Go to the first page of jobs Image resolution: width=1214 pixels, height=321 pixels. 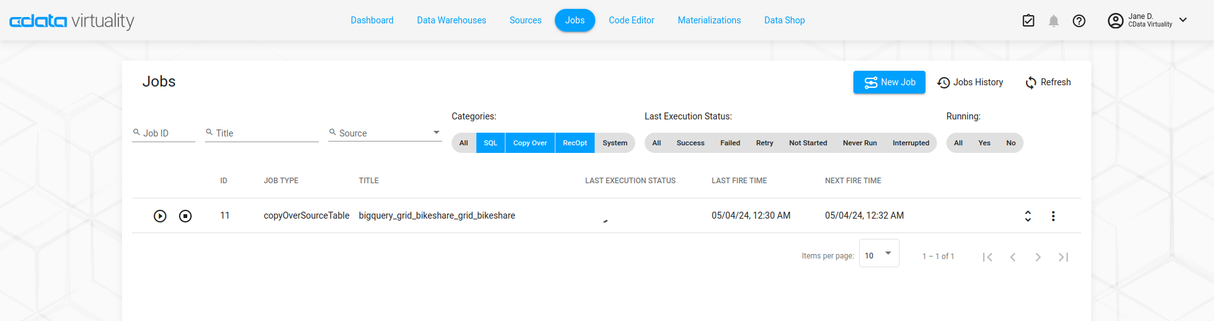[x=988, y=257]
